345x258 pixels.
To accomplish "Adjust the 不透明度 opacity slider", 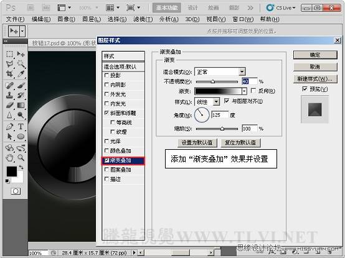I will [x=213, y=81].
